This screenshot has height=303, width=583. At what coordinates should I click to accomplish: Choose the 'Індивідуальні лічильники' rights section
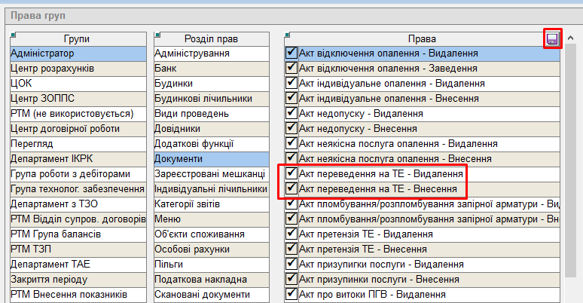[x=210, y=189]
